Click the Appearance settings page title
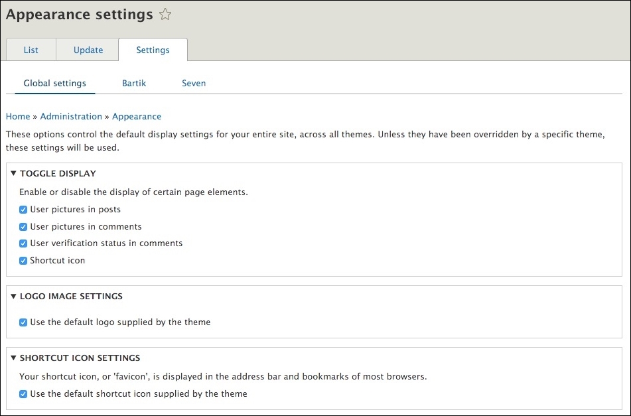This screenshot has width=631, height=416. click(79, 15)
